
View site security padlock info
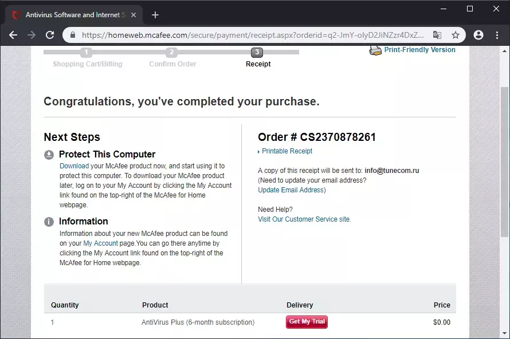(73, 35)
